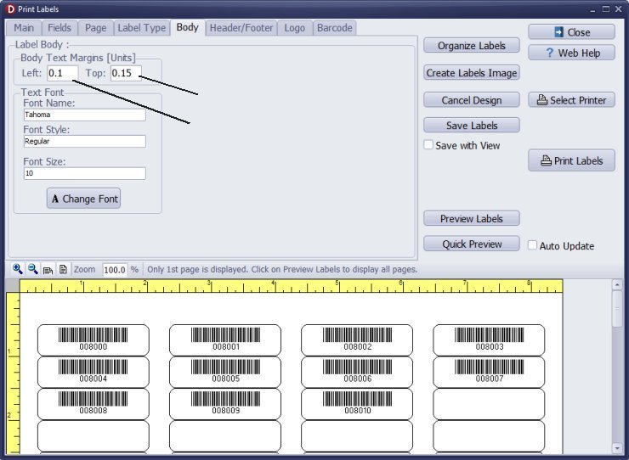Click Create Labels Image button
This screenshot has width=629, height=460.
point(471,73)
